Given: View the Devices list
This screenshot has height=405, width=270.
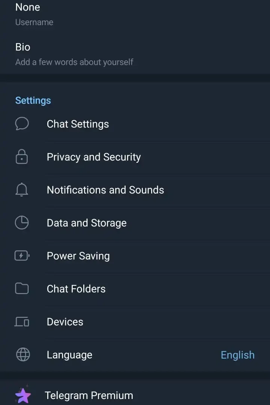Looking at the screenshot, I should click(x=65, y=322).
